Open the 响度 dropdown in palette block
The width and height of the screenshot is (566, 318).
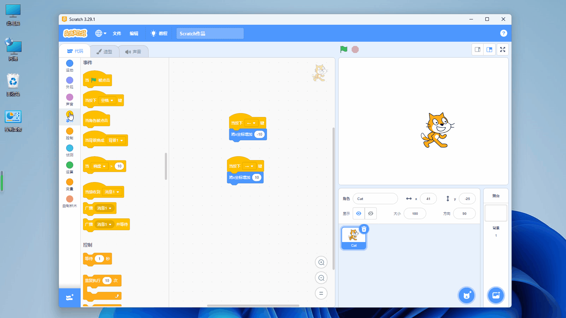tap(99, 166)
